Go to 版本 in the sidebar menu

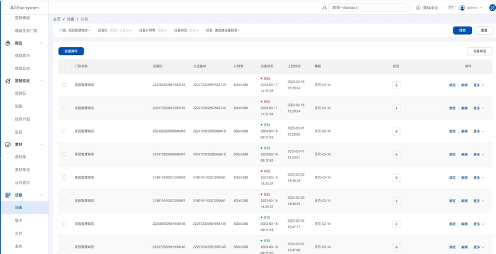pyautogui.click(x=19, y=221)
